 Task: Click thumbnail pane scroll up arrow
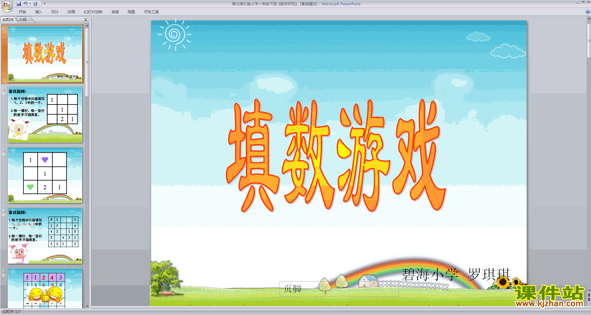point(87,26)
